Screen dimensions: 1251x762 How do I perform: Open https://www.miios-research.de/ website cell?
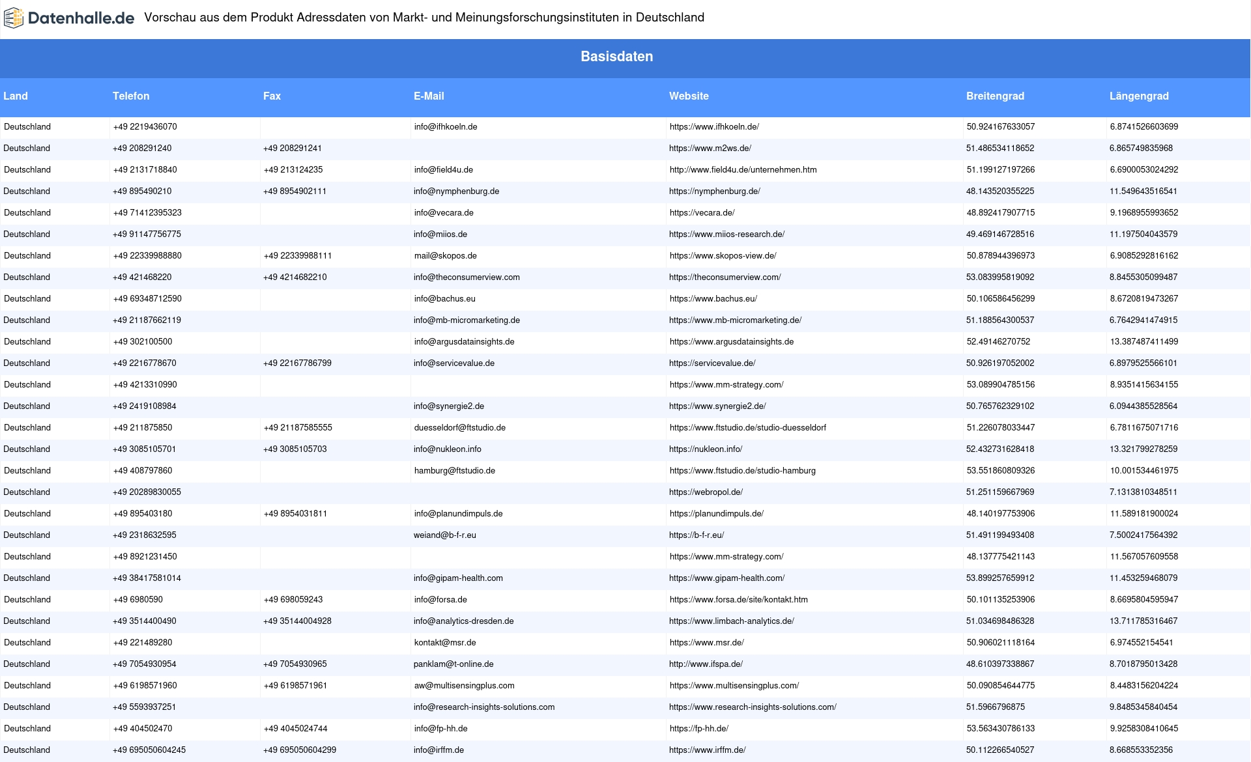[x=726, y=234]
